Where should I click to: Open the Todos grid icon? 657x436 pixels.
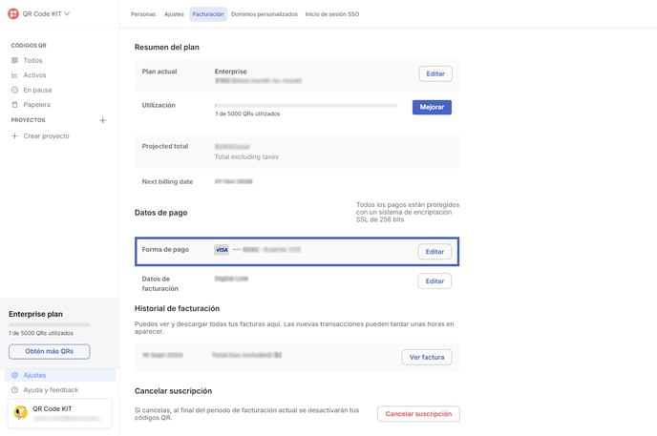pos(14,60)
